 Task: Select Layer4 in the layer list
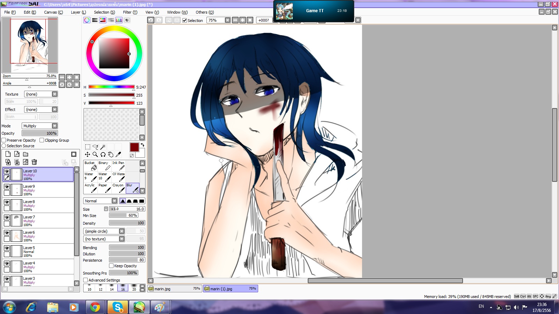38,267
